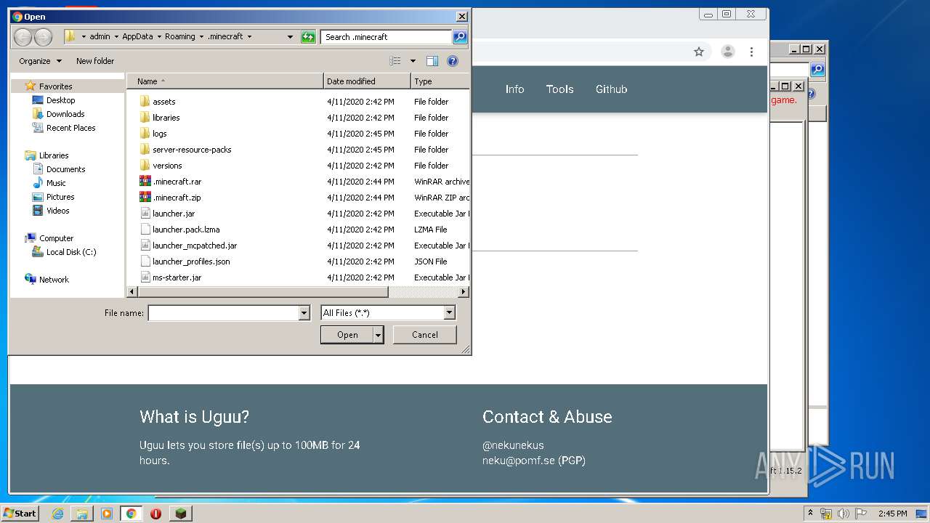The width and height of the screenshot is (930, 523).
Task: Go to Desktop in Favorites
Action: [61, 100]
